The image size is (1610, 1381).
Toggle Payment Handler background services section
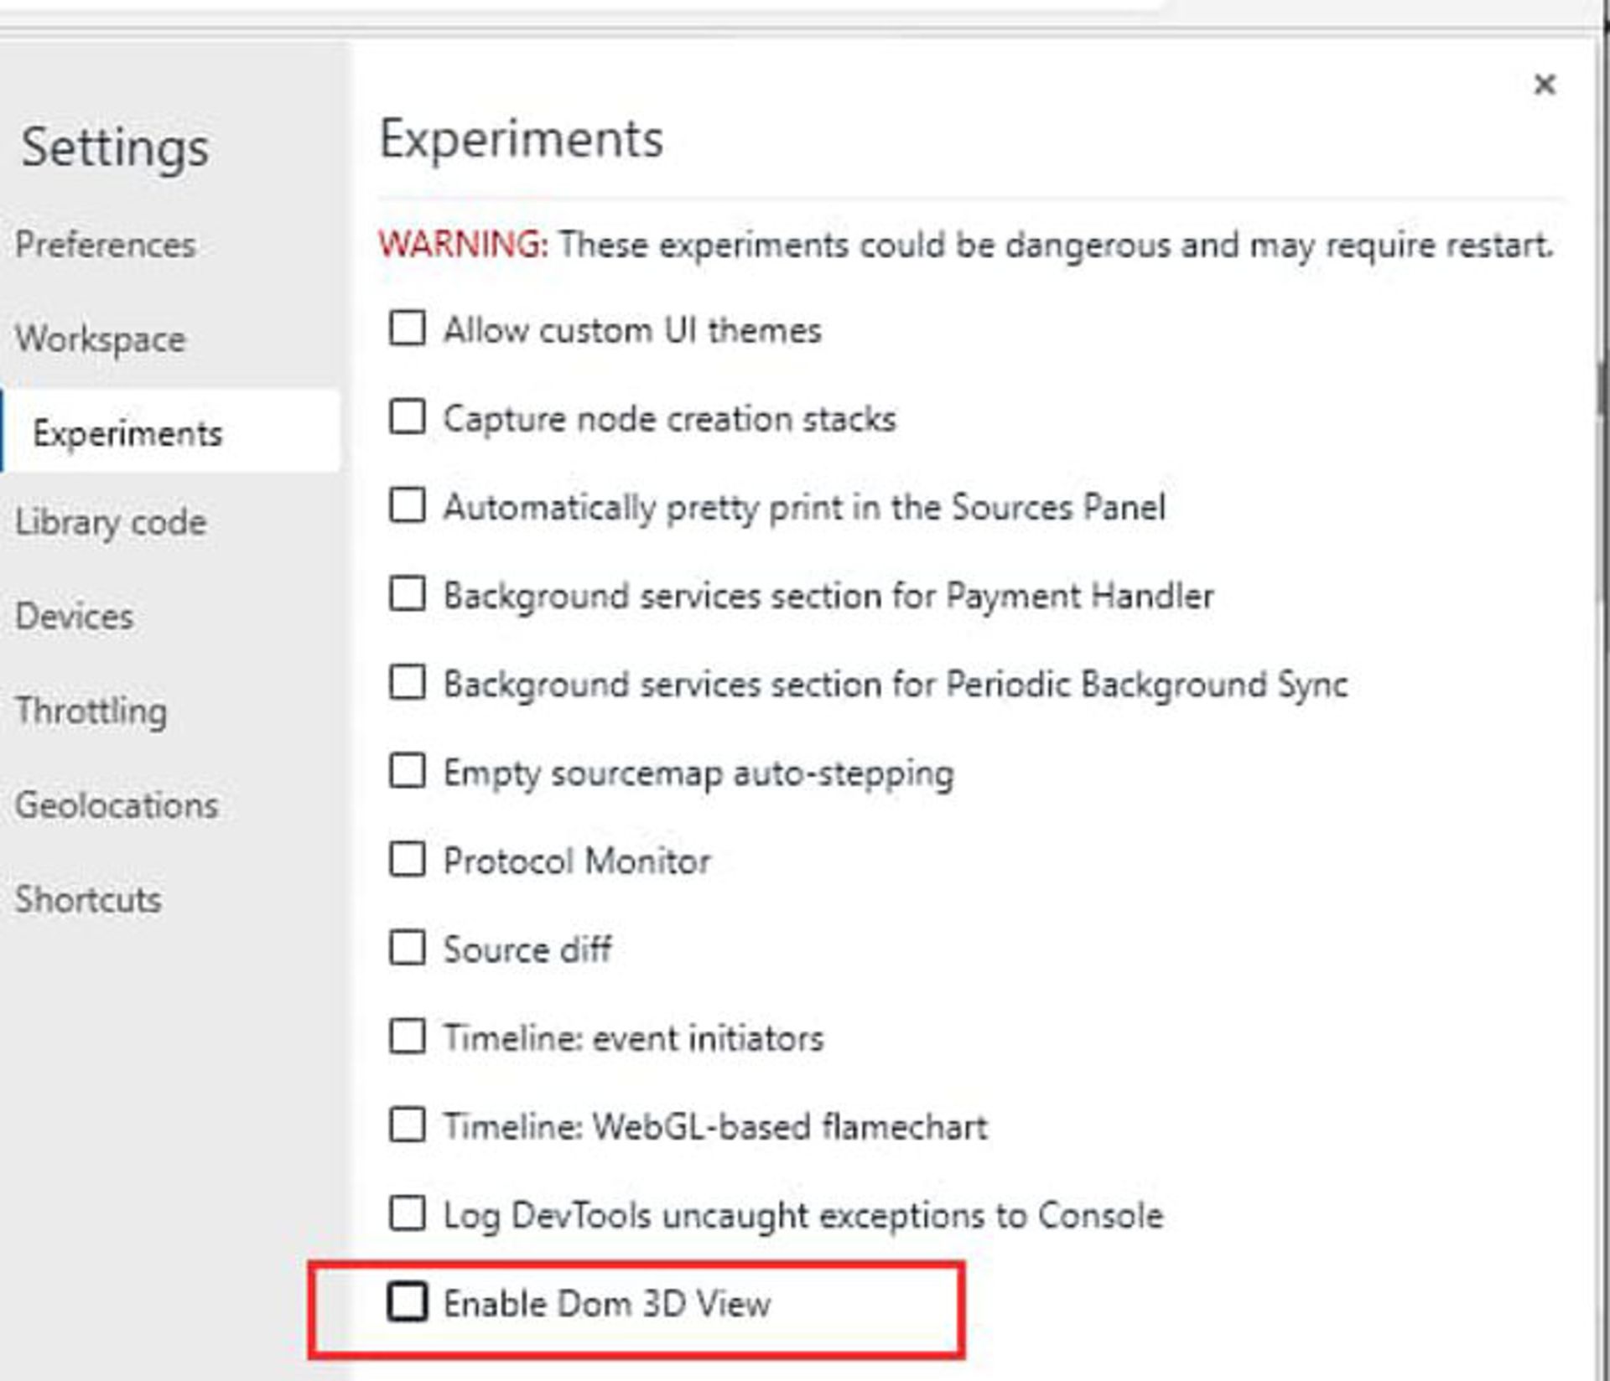click(x=408, y=594)
